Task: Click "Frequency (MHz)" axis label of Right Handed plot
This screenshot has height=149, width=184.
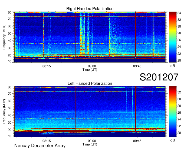Action: [x=4, y=37]
